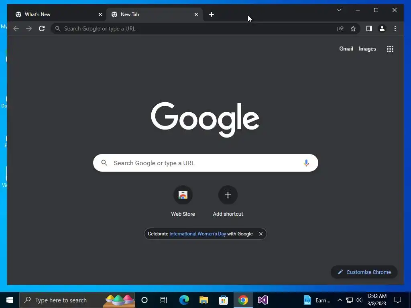Open a new tab with plus button
The image size is (411, 308).
212,14
